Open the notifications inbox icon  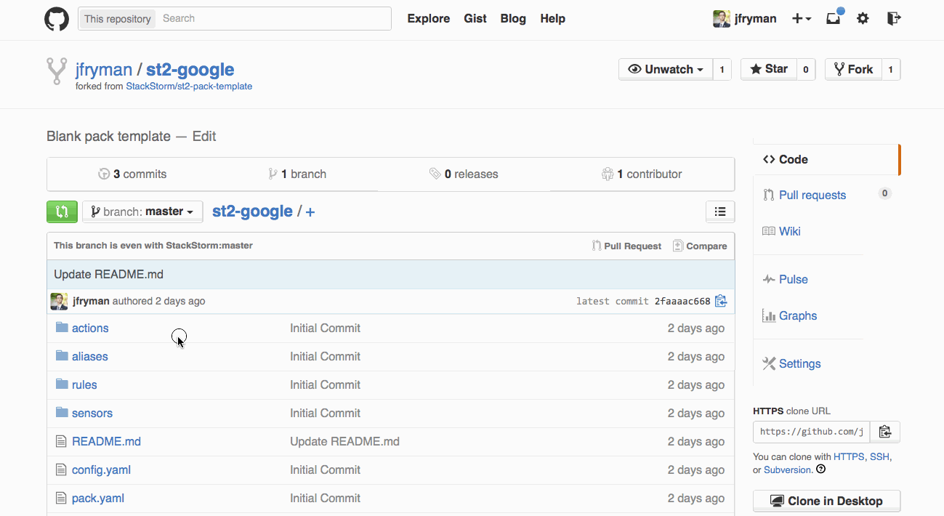coord(834,17)
